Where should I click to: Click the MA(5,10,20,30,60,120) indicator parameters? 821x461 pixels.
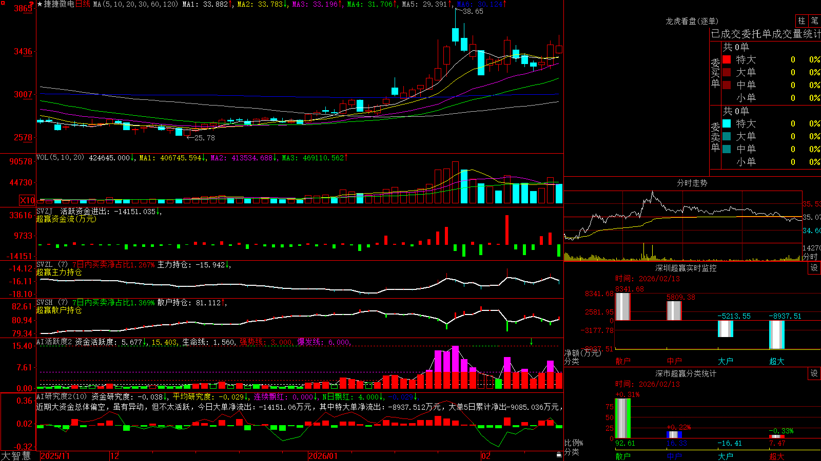(x=135, y=4)
